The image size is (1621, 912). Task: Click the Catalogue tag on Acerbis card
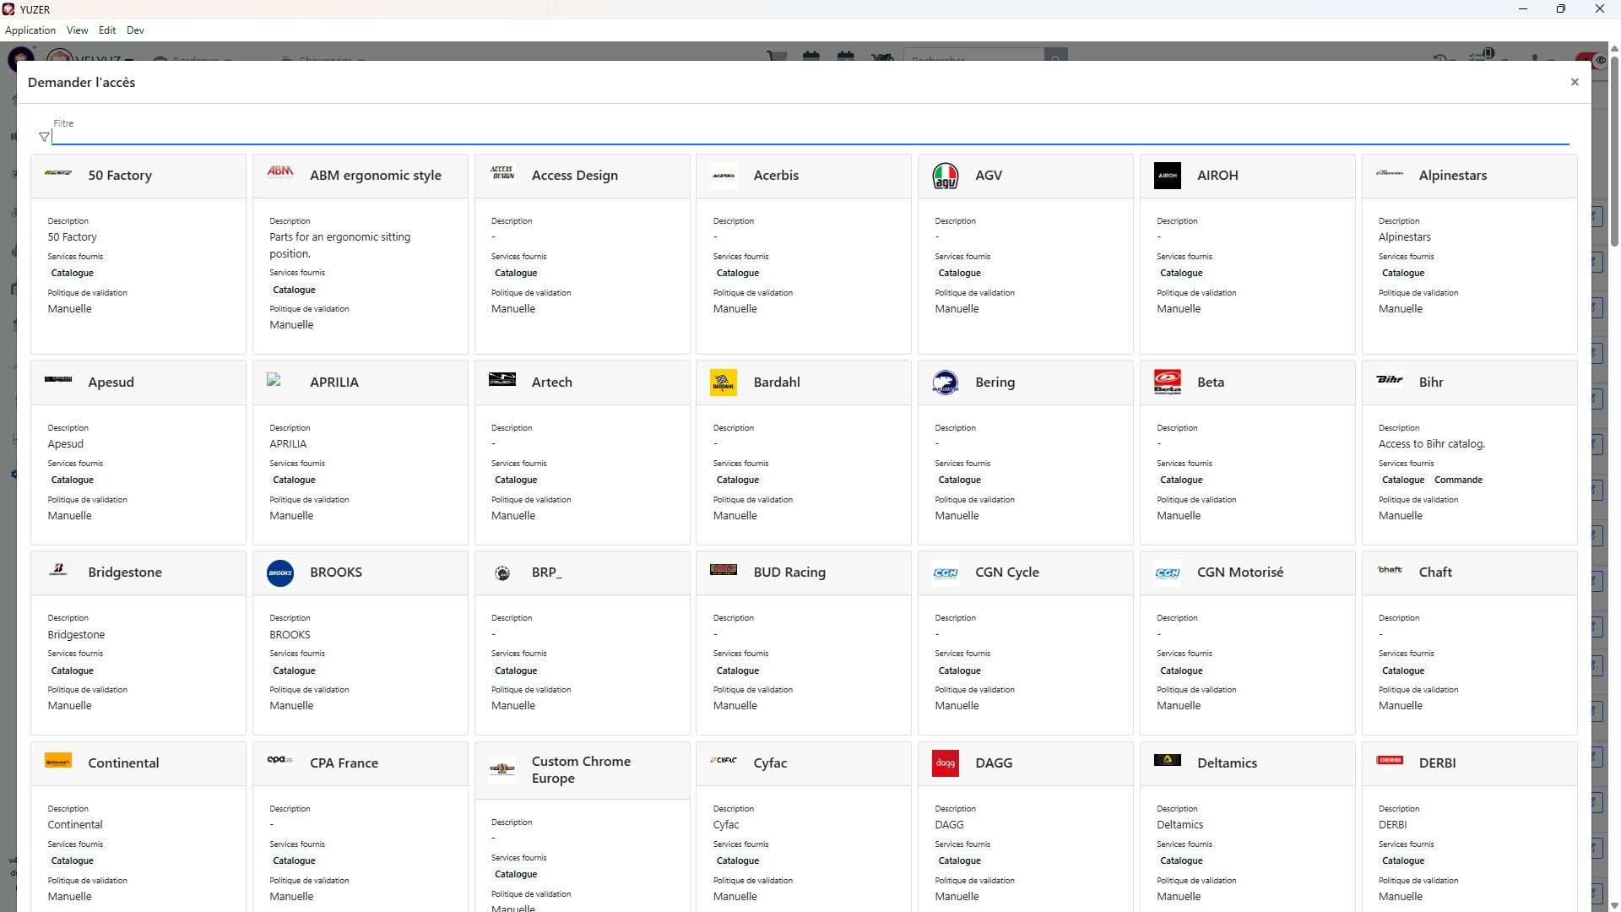pyautogui.click(x=737, y=274)
